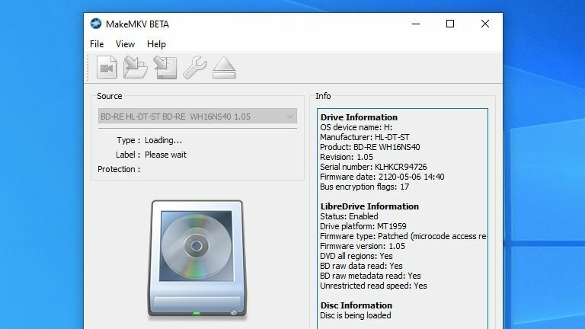Image resolution: width=585 pixels, height=329 pixels.
Task: Click 'Drive platform: MT1959' line
Action: coord(363,226)
